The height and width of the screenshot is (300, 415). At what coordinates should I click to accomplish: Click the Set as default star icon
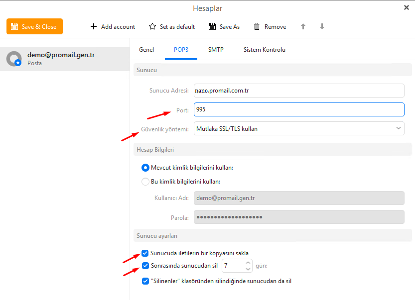[x=152, y=26]
